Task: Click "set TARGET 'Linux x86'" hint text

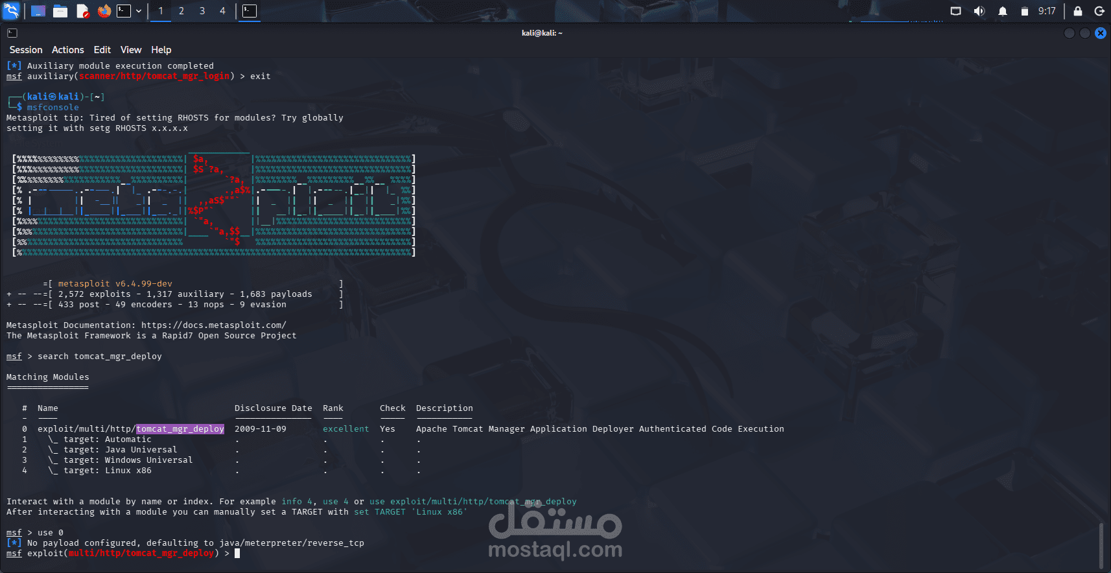Action: click(411, 512)
